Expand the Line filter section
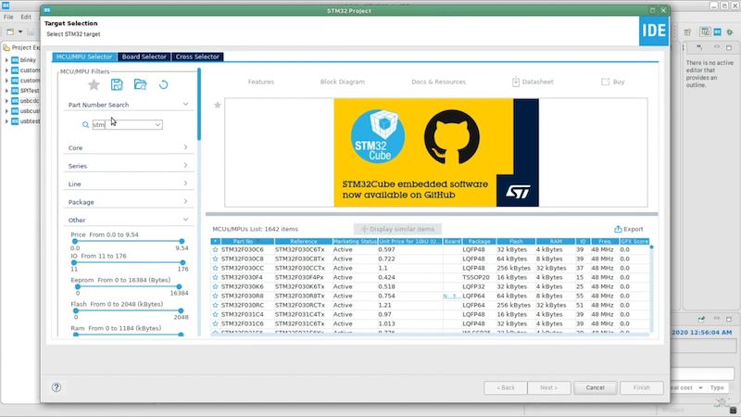Viewport: 741px width, 417px height. click(185, 183)
